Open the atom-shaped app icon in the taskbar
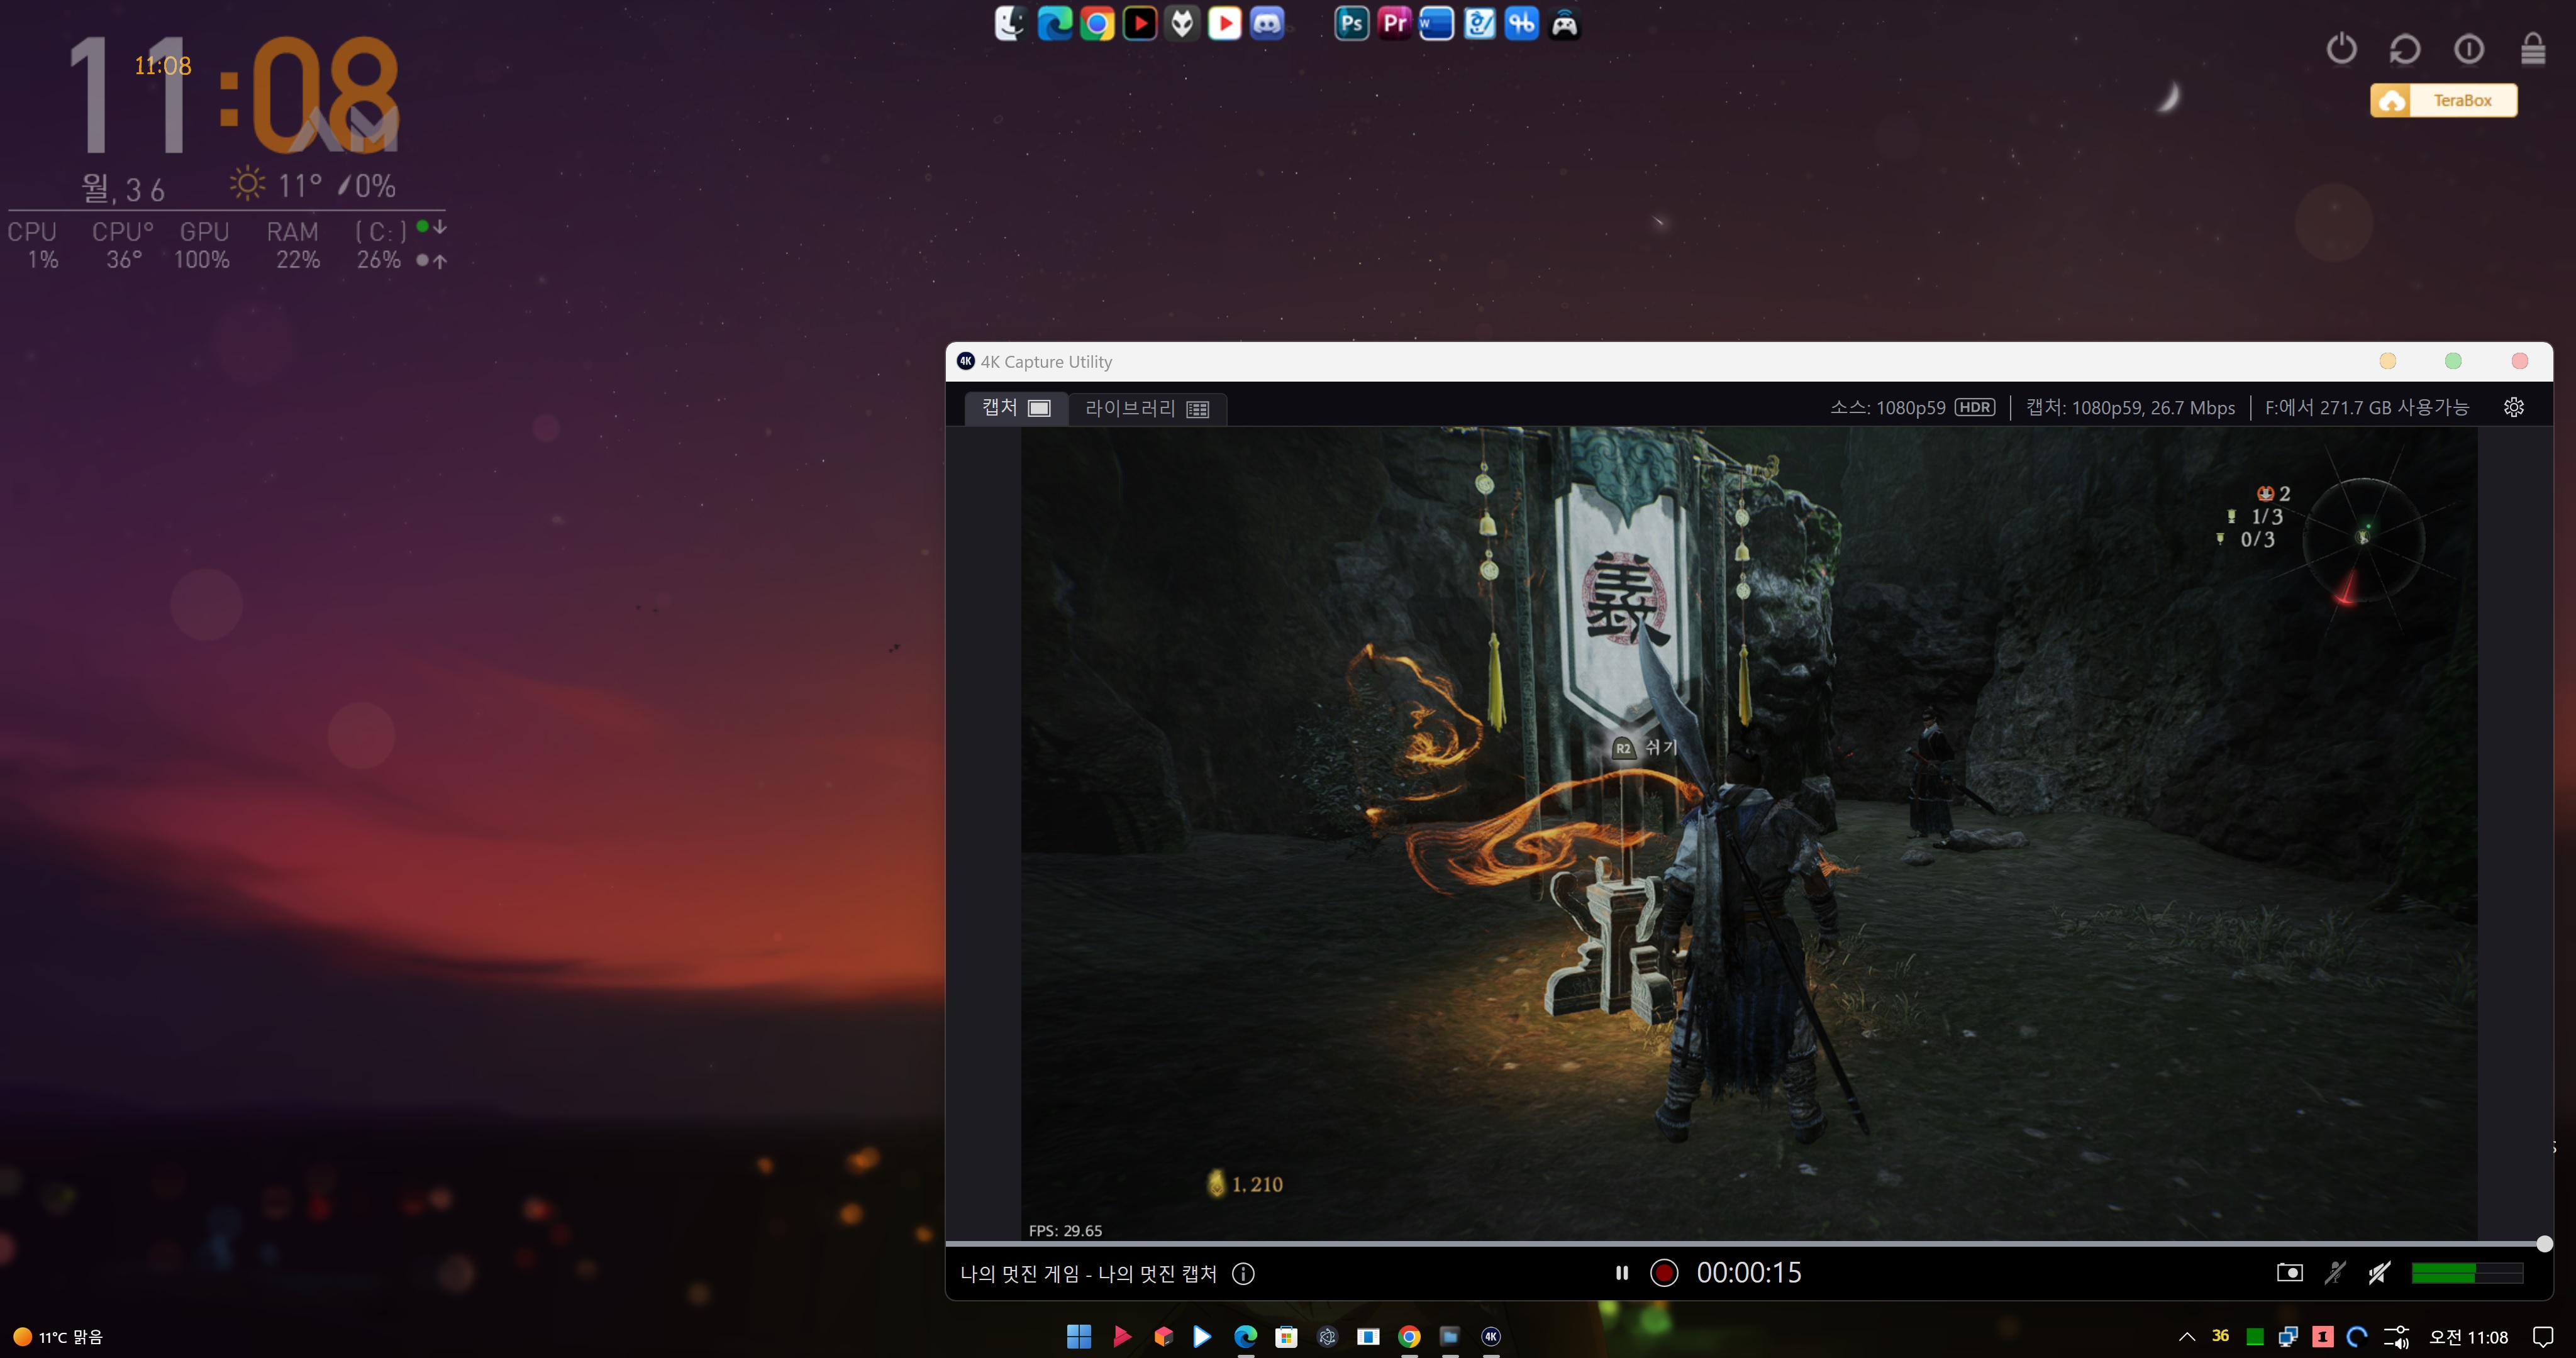The width and height of the screenshot is (2576, 1358). click(x=1327, y=1336)
